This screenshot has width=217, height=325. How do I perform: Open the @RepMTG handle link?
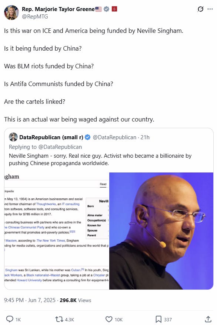point(35,17)
